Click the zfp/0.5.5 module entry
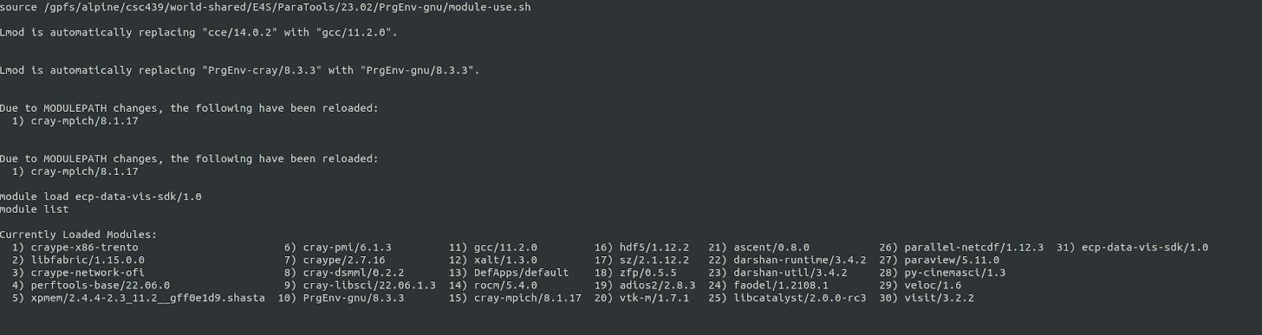 [x=648, y=273]
